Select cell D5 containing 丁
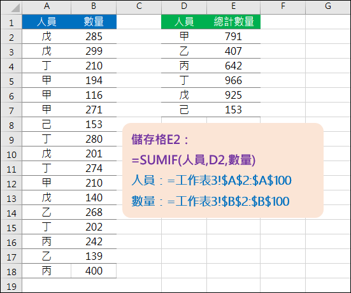Image resolution: width=351 pixels, height=293 pixels. point(184,80)
